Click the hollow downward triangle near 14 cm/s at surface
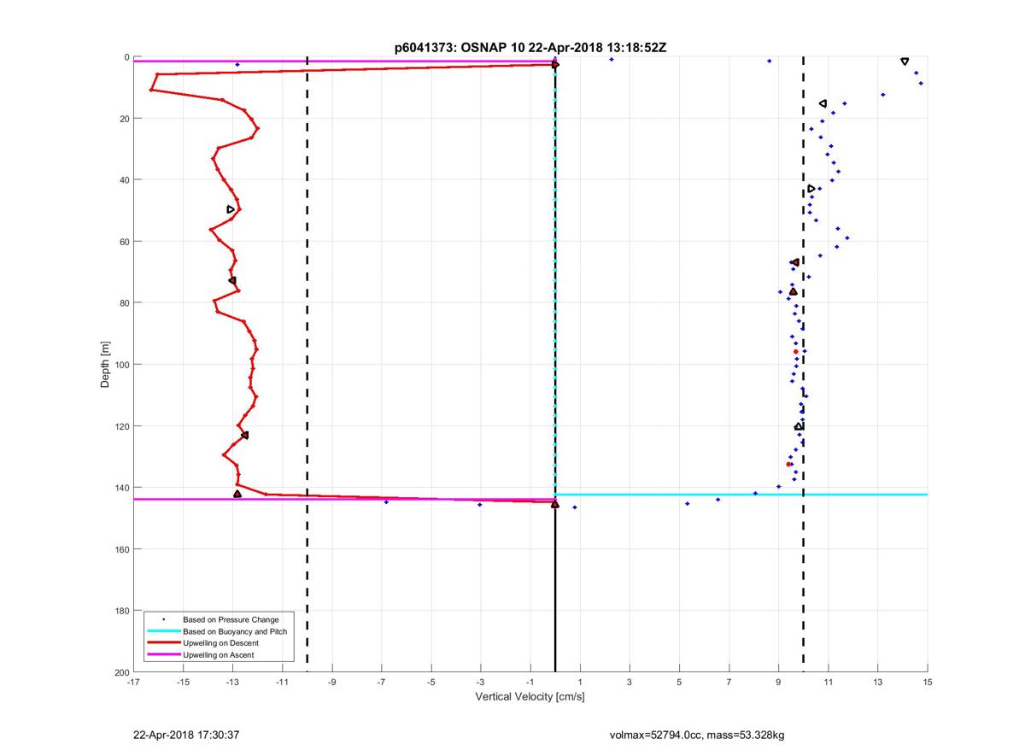Image resolution: width=1025 pixels, height=756 pixels. (x=905, y=62)
